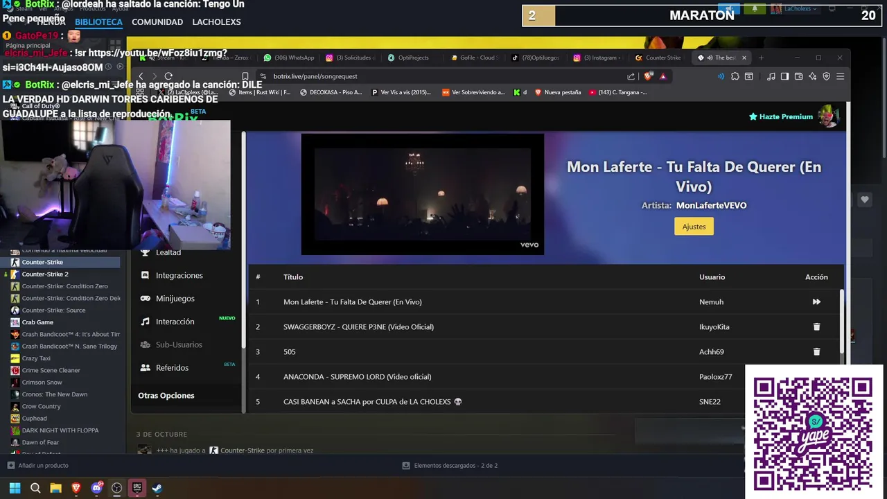Skip the current Mon Laferte song

pyautogui.click(x=816, y=301)
